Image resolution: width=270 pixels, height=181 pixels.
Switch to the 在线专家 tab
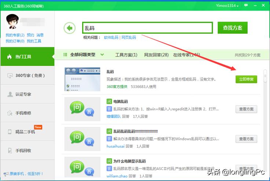point(187,55)
